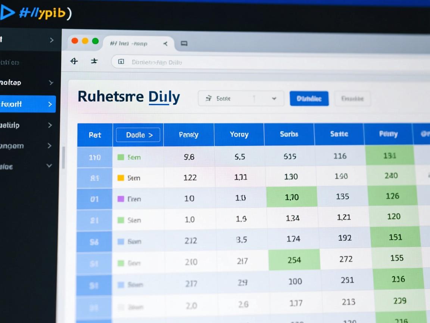Select the highlighted blue sidebar item
Image resolution: width=430 pixels, height=323 pixels.
(28, 104)
